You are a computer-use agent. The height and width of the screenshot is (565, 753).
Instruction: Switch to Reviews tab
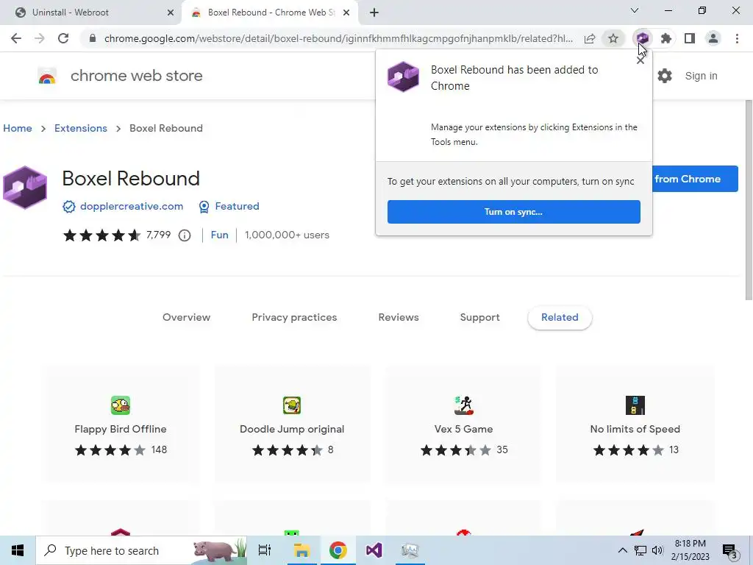(x=399, y=317)
